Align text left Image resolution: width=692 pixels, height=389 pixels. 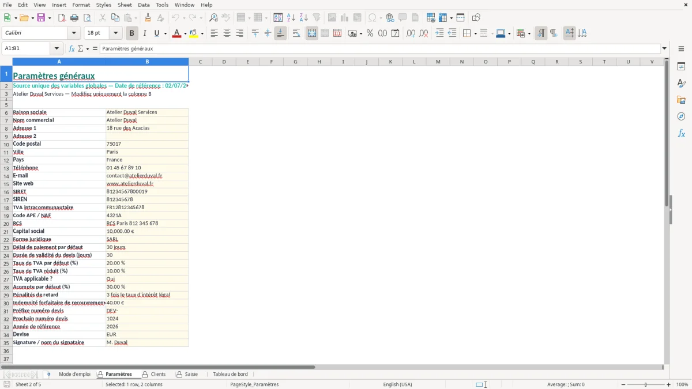(x=214, y=33)
